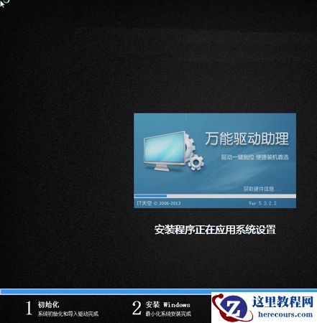317x323 pixels.
Task: Click the blue setup progress bar at bottom
Action: pos(158,291)
